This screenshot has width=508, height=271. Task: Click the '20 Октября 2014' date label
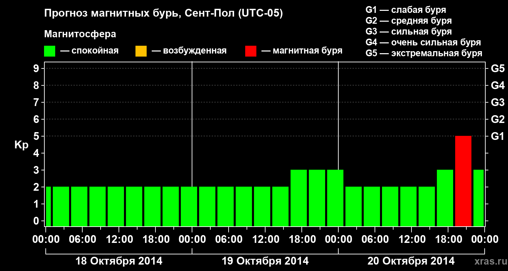pos(411,261)
